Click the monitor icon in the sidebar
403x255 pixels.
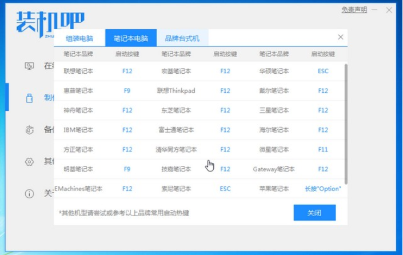[x=30, y=66]
